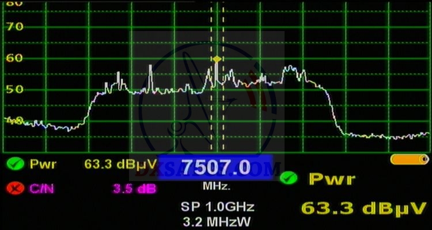Image resolution: width=432 pixels, height=230 pixels.
Task: Select the yellow diamond frequency marker
Action: (217, 59)
